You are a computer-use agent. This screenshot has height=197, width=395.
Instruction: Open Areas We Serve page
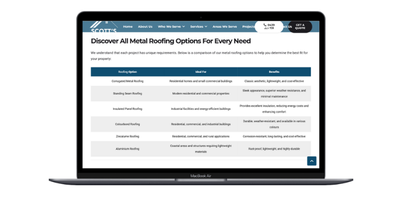(x=224, y=27)
